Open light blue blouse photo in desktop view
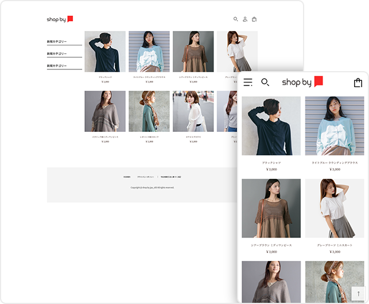The height and width of the screenshot is (304, 369). click(x=149, y=52)
